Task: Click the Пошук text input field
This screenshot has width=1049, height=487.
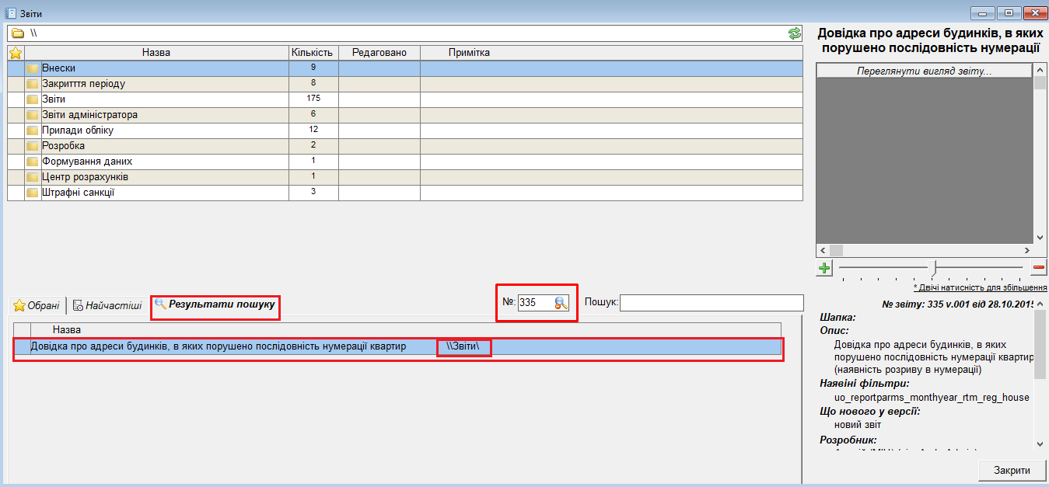Action: [711, 303]
